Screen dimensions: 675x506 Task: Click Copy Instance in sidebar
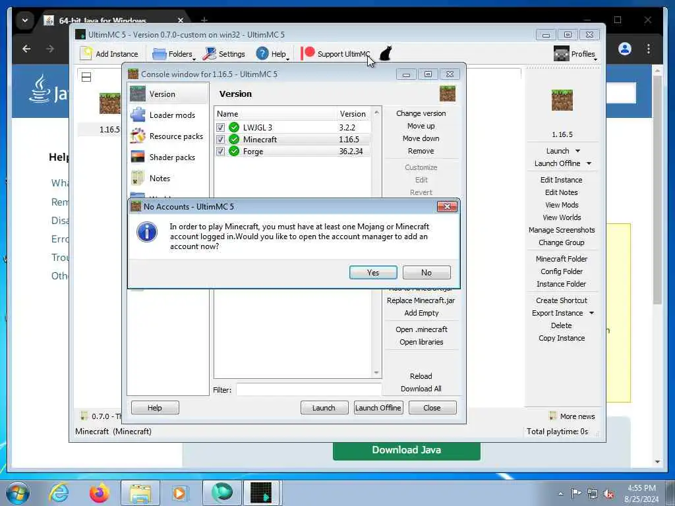pyautogui.click(x=562, y=338)
